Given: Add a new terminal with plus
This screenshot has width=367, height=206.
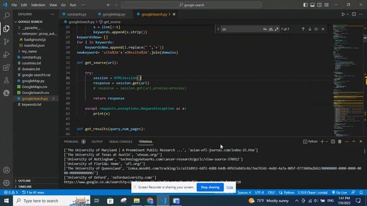Looking at the screenshot, I should click(x=322, y=141).
